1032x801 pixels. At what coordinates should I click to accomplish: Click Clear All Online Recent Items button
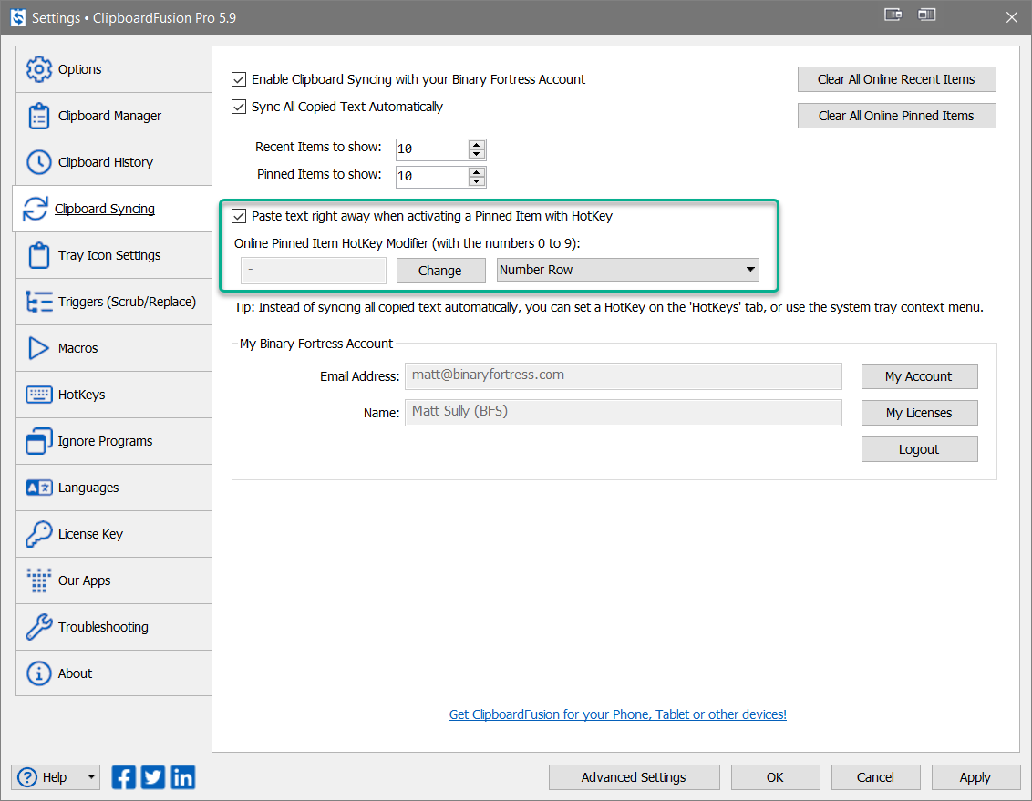[x=896, y=79]
